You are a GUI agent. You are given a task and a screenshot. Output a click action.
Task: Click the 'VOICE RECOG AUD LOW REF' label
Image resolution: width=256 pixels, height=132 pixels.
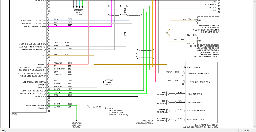[x=33, y=76]
